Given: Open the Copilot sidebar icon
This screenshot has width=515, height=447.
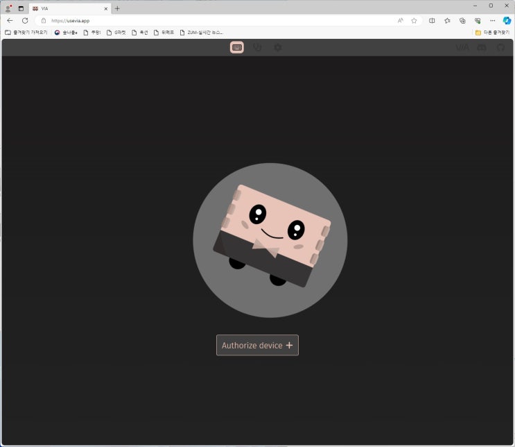Looking at the screenshot, I should (507, 20).
